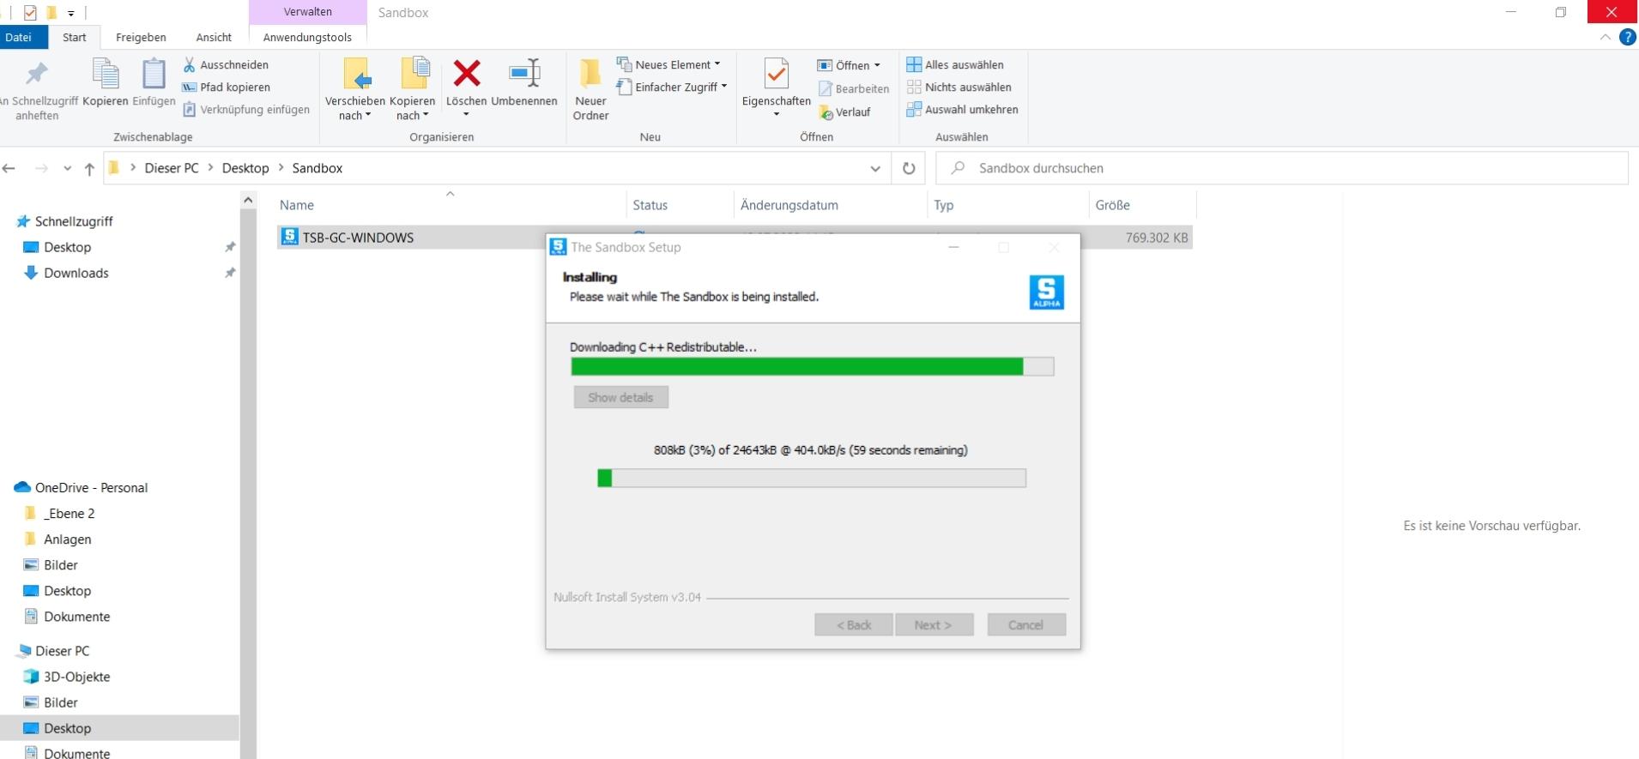Click the Verwalten contextual tab
Screen dimensions: 1639x759
click(x=307, y=12)
